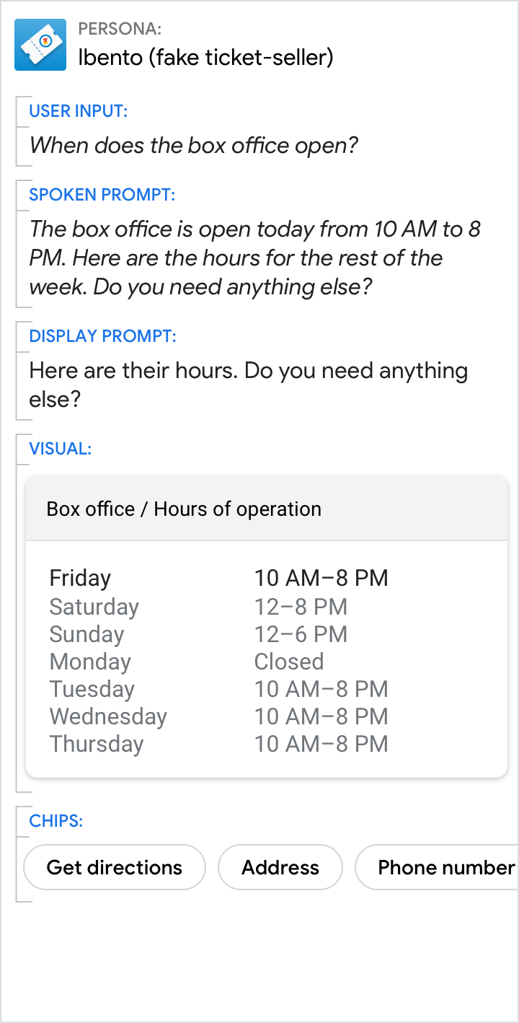Viewport: 519px width, 1023px height.
Task: Select the Address chip
Action: pos(280,867)
